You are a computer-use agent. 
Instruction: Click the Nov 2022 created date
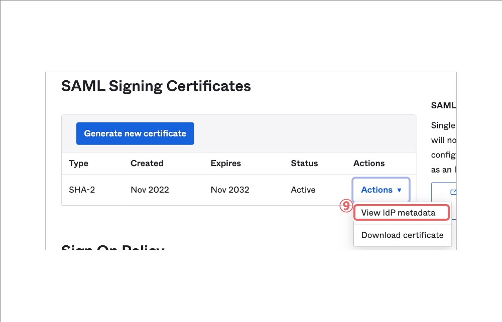coord(150,190)
